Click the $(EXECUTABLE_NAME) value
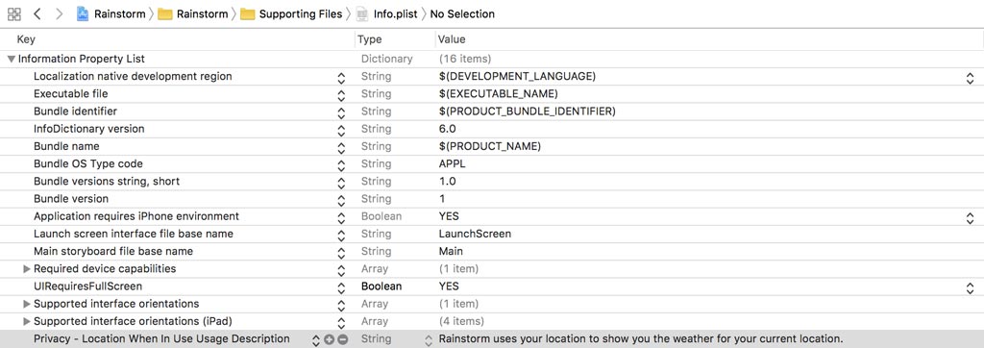The image size is (984, 348). (x=499, y=93)
